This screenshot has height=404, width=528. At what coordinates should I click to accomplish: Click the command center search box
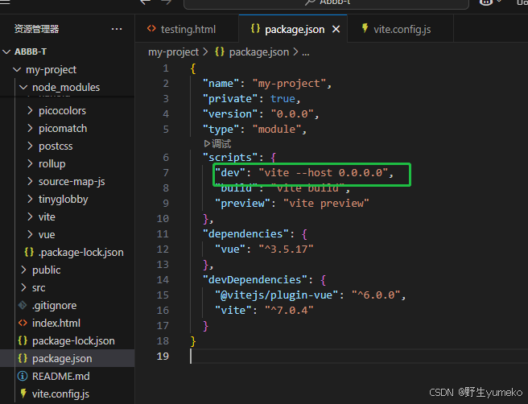pos(326,2)
